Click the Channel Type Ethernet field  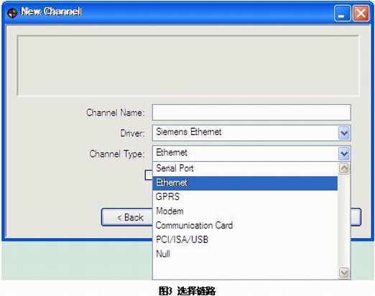(x=245, y=153)
